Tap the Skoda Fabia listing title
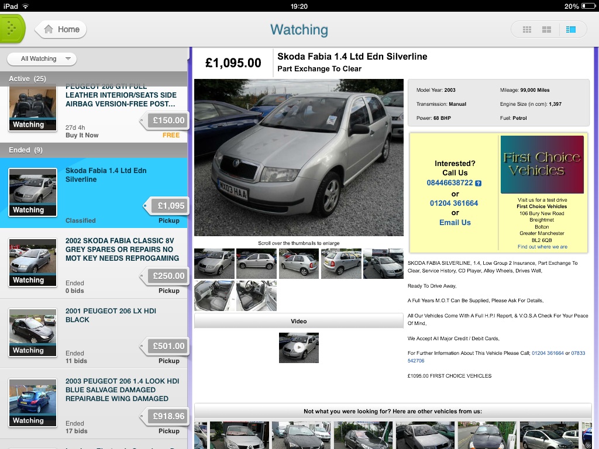This screenshot has width=599, height=449. point(352,57)
